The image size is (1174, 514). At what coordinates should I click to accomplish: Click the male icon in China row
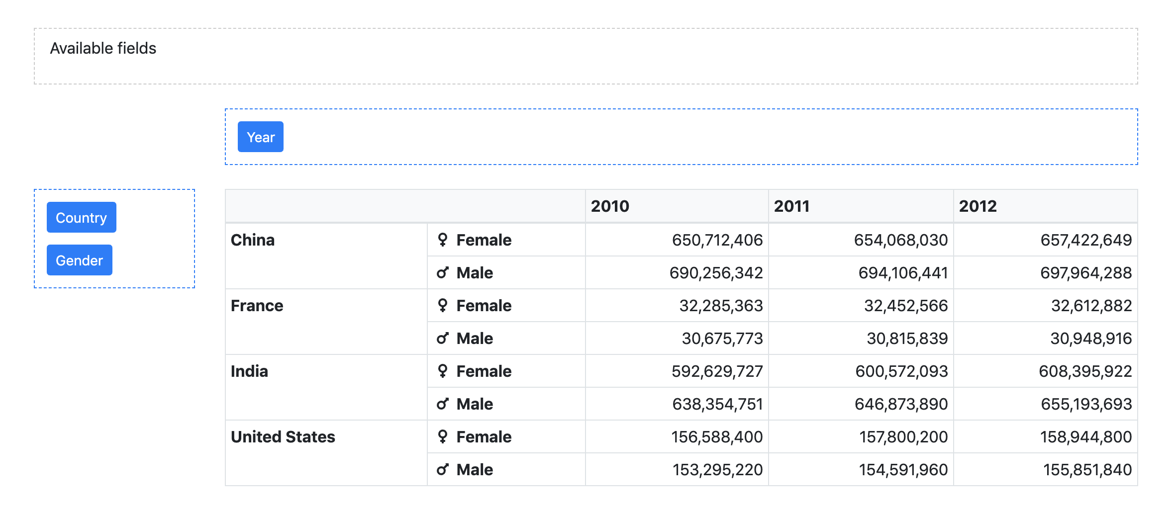coord(442,273)
